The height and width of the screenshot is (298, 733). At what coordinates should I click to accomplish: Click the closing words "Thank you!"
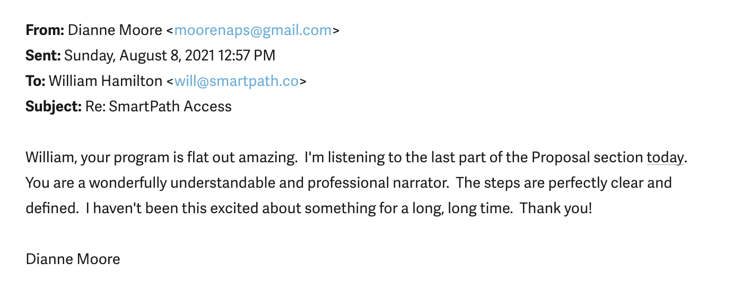[555, 208]
